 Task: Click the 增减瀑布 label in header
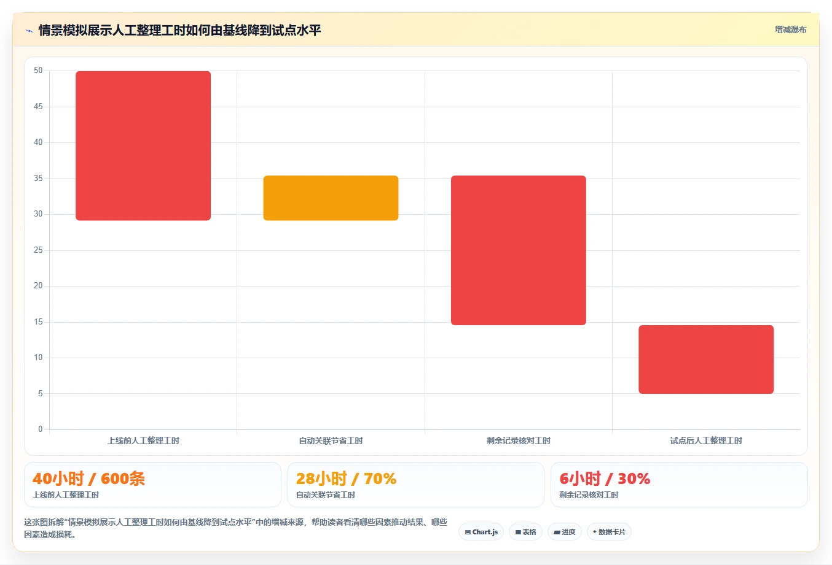pyautogui.click(x=790, y=29)
